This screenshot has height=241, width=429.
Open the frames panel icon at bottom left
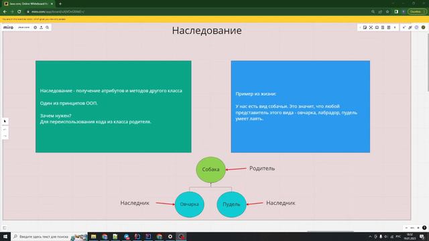point(5,228)
